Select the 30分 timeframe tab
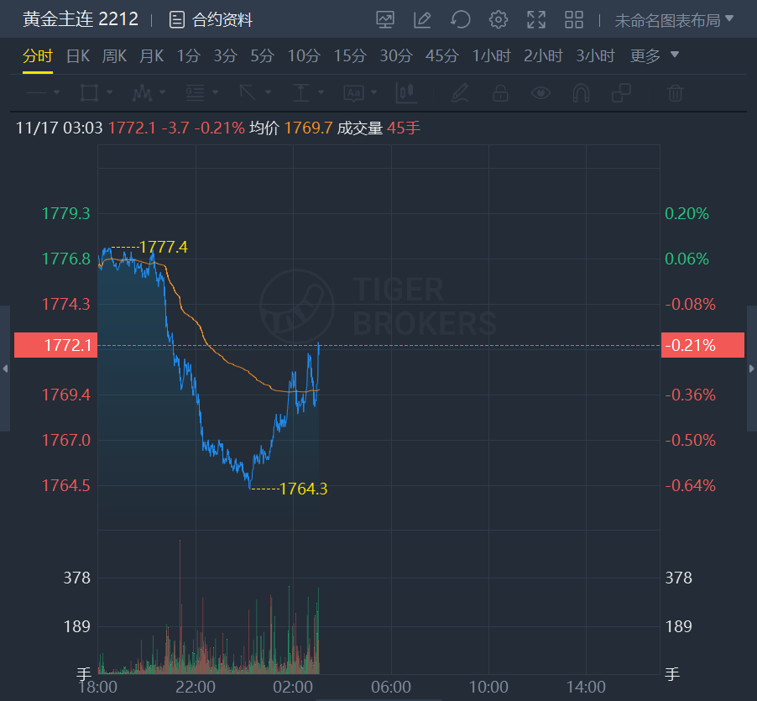The width and height of the screenshot is (757, 701). pos(396,56)
